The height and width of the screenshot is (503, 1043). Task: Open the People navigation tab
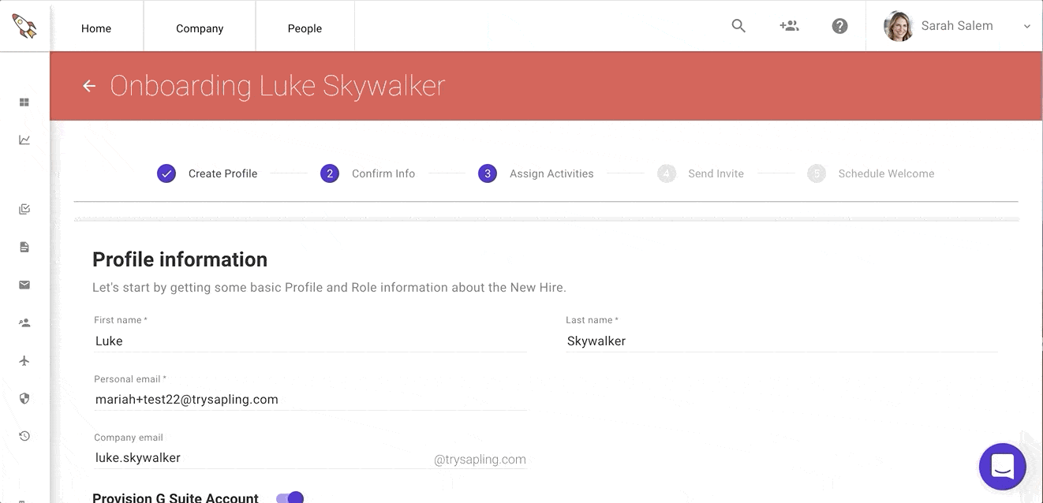[305, 28]
